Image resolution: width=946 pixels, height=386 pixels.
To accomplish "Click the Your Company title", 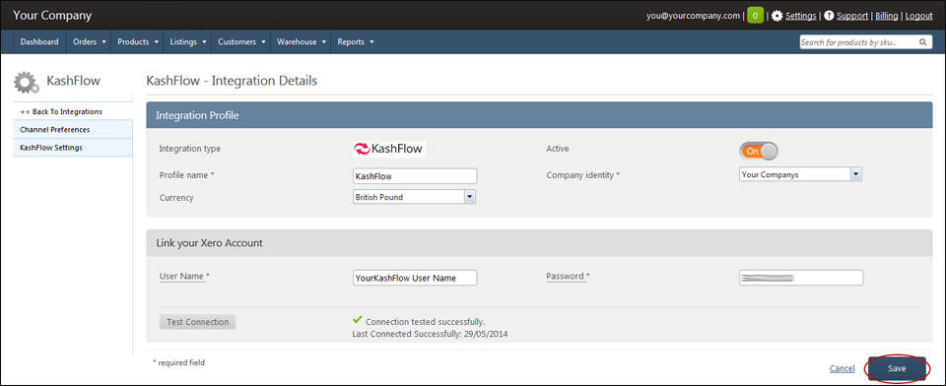I will [52, 15].
